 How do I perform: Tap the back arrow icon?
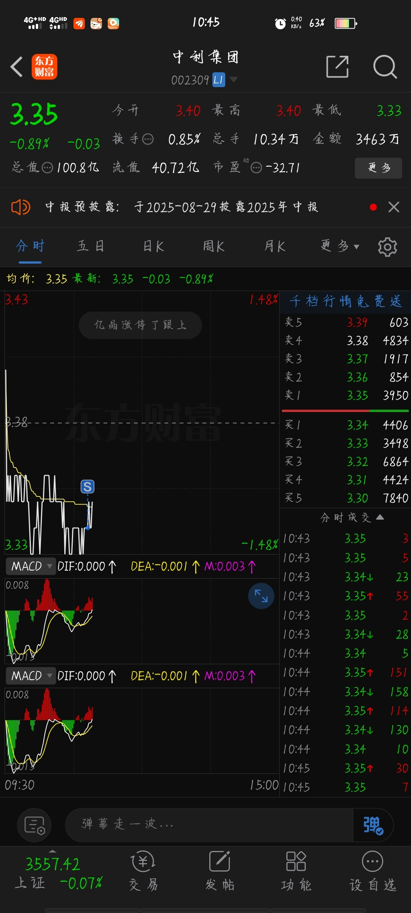16,67
